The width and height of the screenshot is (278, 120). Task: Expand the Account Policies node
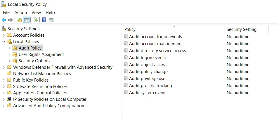pos(4,35)
